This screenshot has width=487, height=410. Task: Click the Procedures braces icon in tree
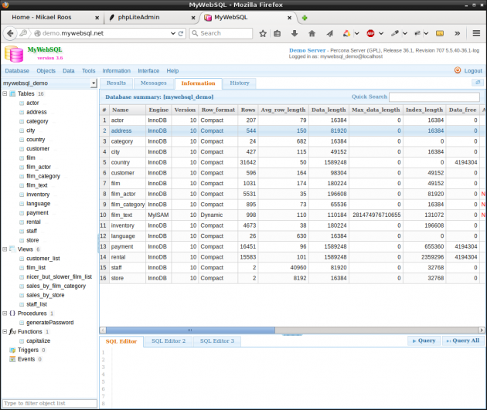[x=12, y=313]
